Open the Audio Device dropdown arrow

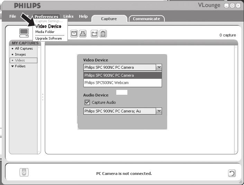(159, 111)
